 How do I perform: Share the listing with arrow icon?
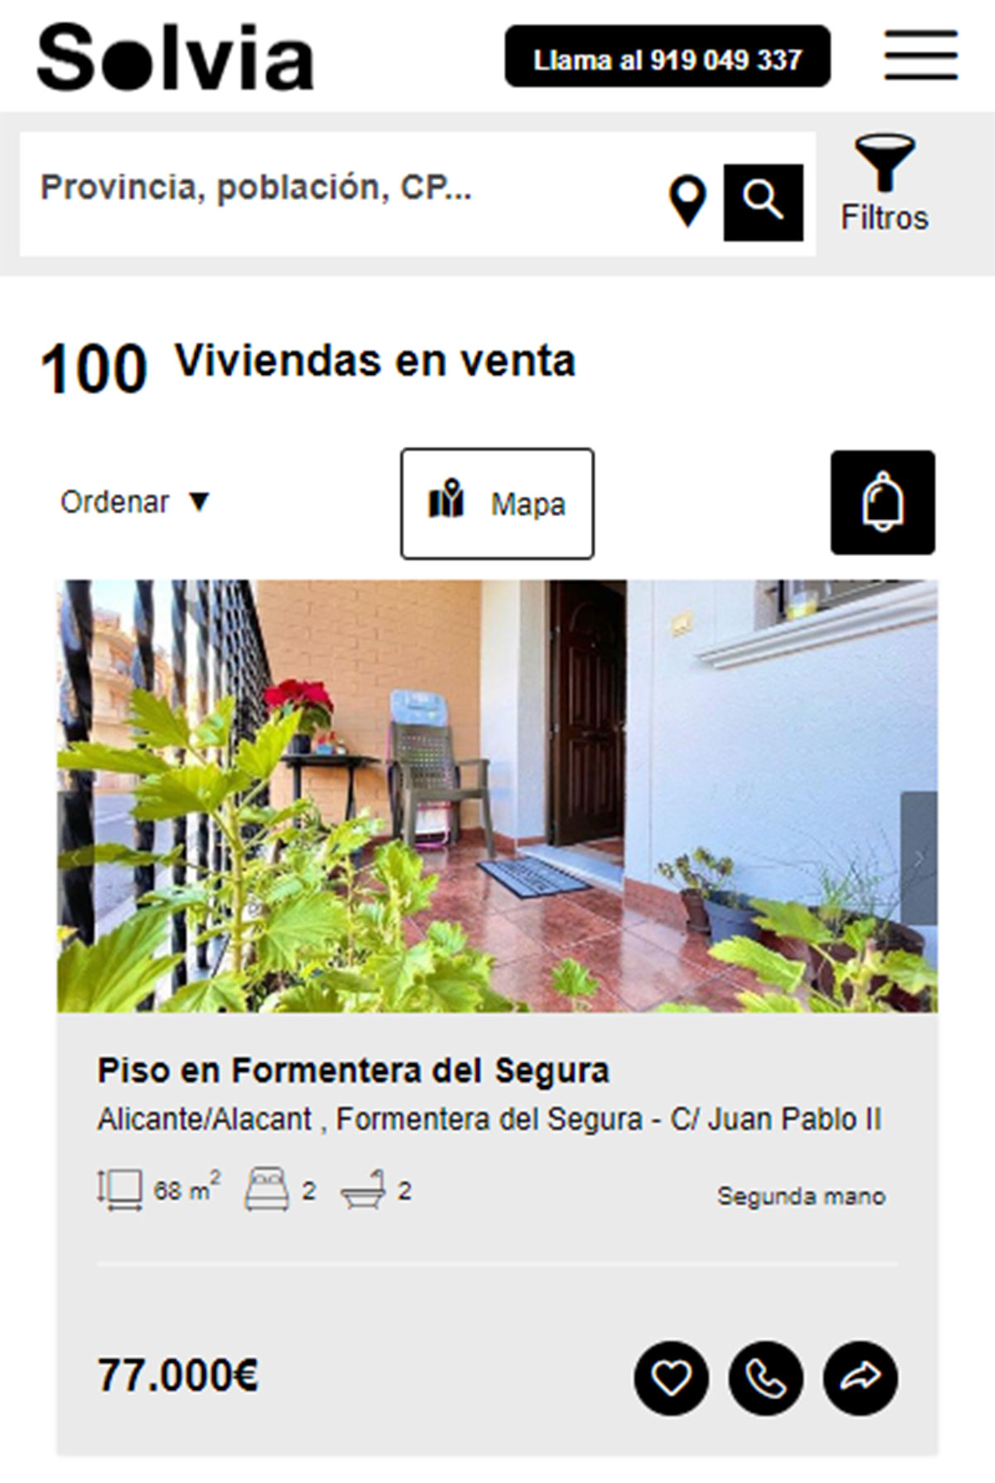pos(861,1378)
